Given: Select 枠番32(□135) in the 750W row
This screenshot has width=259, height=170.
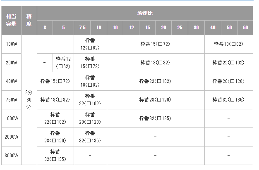Looking at the screenshot, I should click(x=229, y=100).
